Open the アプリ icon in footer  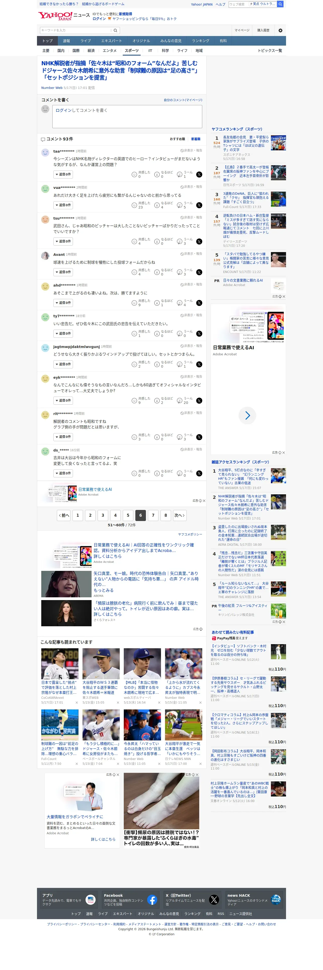pos(91,900)
